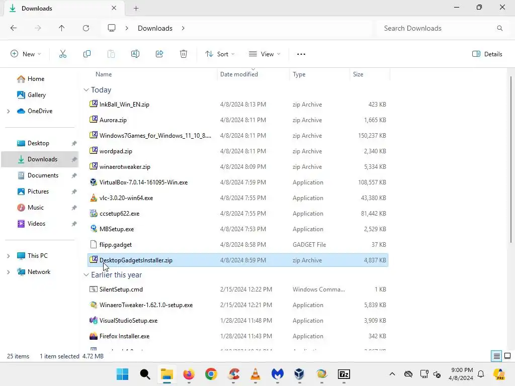The image size is (515, 386).
Task: Switch to details list view icon
Action: 496,356
